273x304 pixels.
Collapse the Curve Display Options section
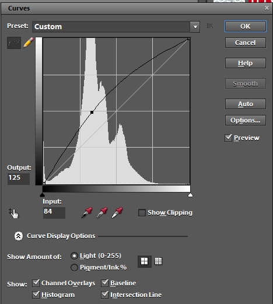pyautogui.click(x=19, y=236)
